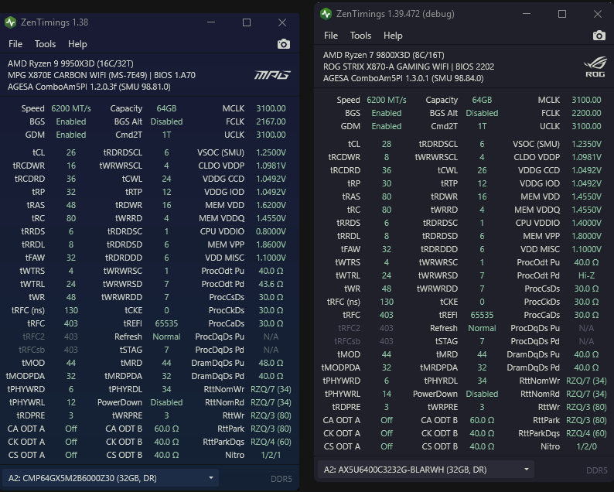Click ZenTimings 1.39.472 app logo icon

[326, 14]
